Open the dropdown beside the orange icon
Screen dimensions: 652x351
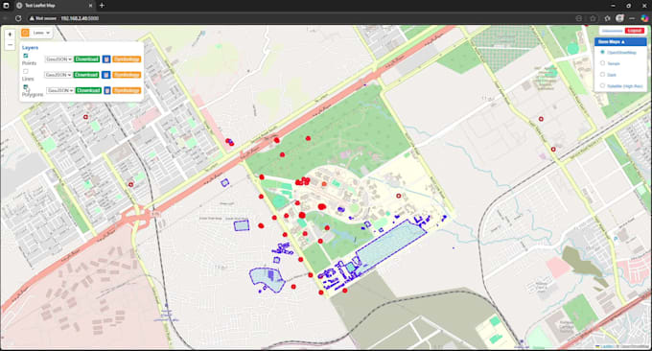click(41, 33)
